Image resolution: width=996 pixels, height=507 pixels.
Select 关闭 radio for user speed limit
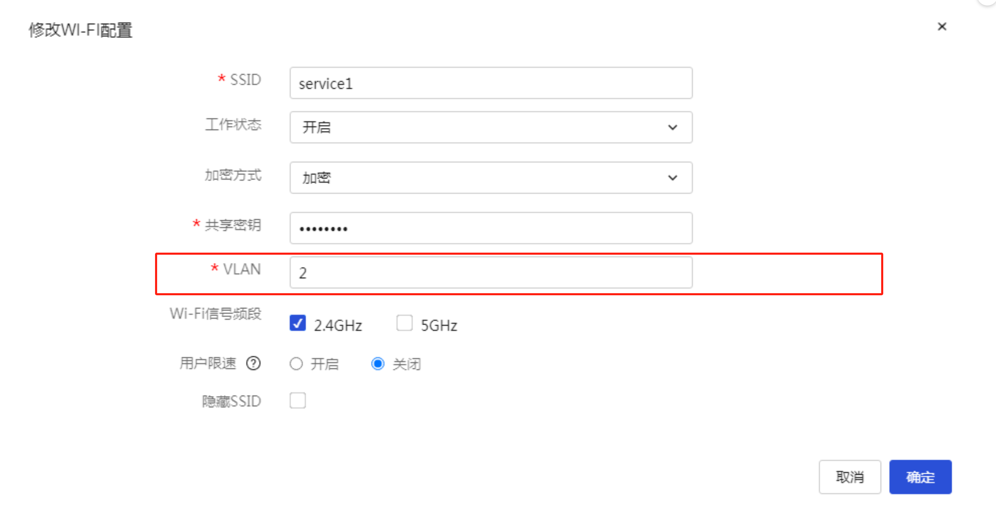(x=378, y=364)
